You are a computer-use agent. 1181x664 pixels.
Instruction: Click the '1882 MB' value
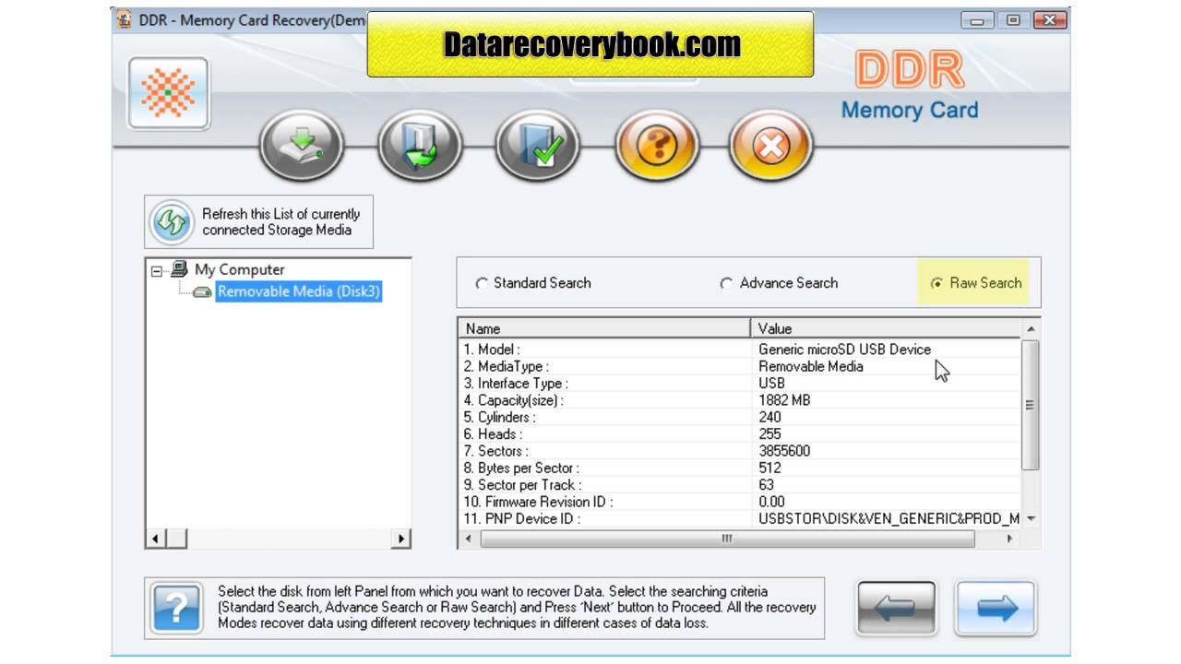point(784,400)
